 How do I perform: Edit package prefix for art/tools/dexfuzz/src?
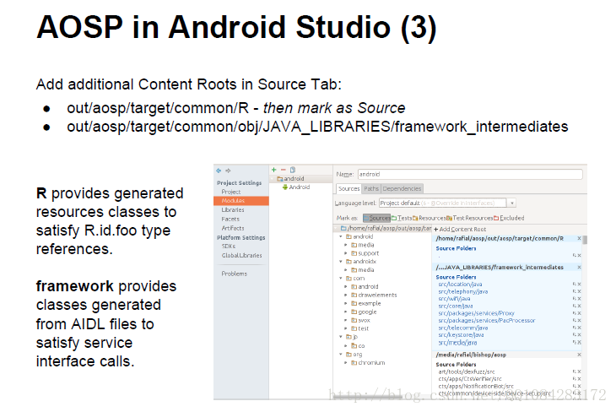575,372
